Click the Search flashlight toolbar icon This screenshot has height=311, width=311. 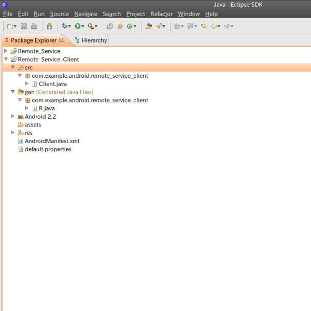click(159, 26)
